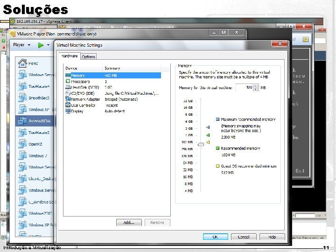Close the Virtual Machine Settings dialog

pos(280,43)
